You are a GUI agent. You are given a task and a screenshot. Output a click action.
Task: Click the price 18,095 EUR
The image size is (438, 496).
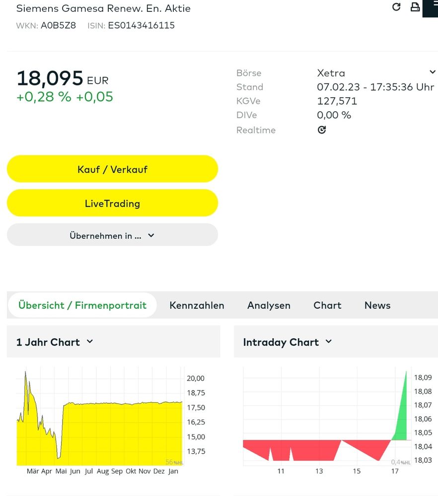[63, 78]
